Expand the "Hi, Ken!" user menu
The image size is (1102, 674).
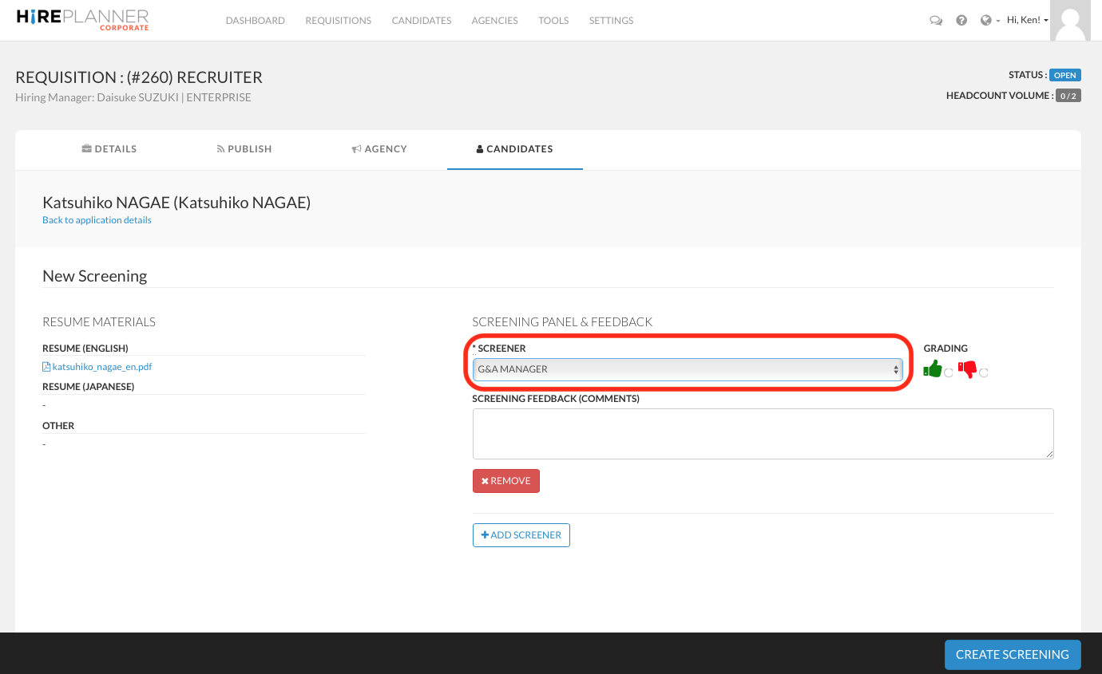(x=1027, y=21)
